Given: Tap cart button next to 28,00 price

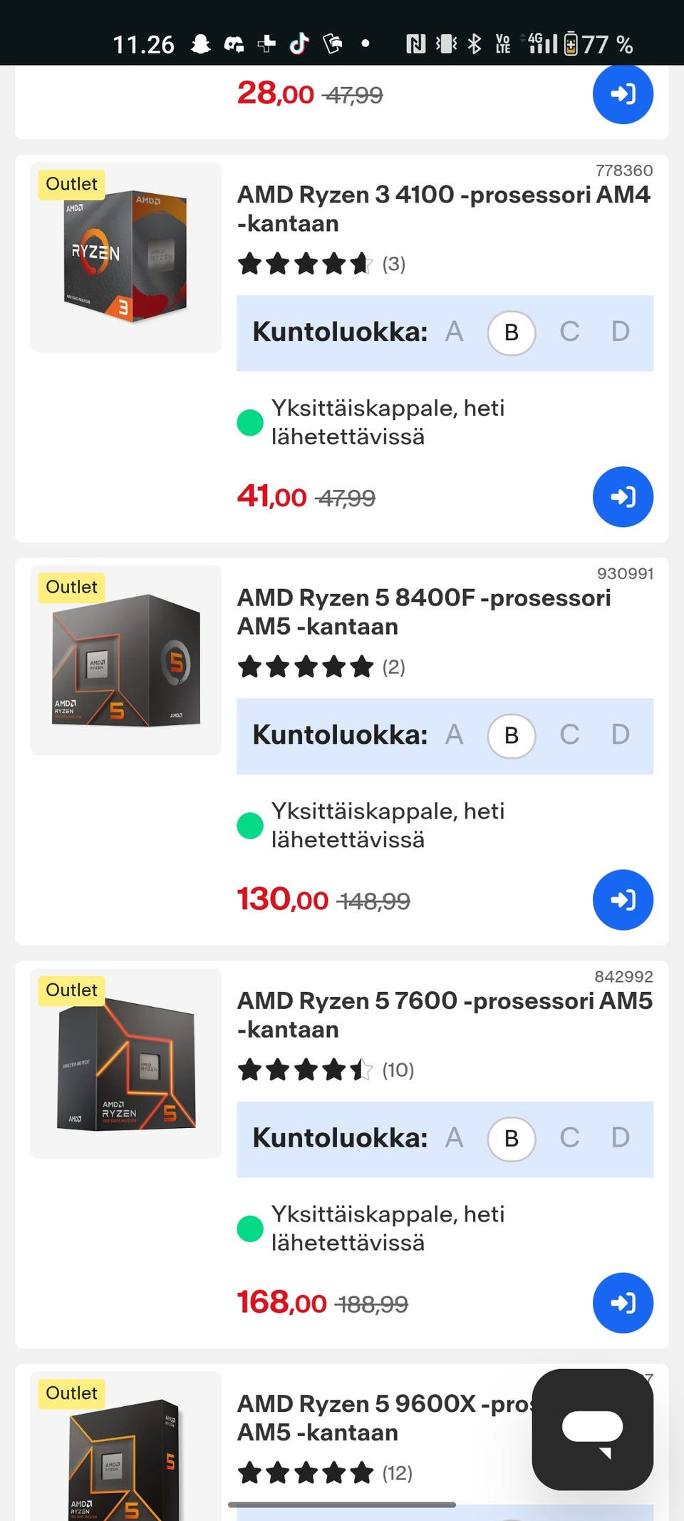Looking at the screenshot, I should (623, 94).
